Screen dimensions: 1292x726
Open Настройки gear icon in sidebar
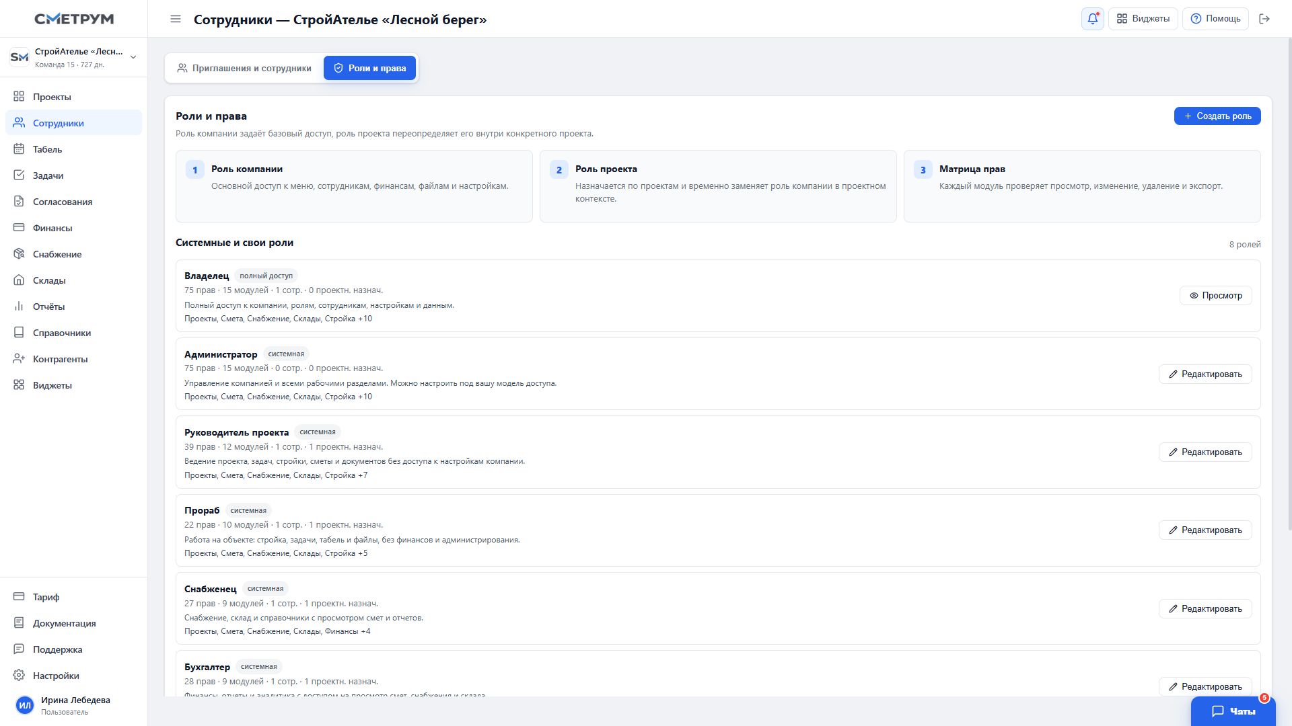tap(19, 676)
